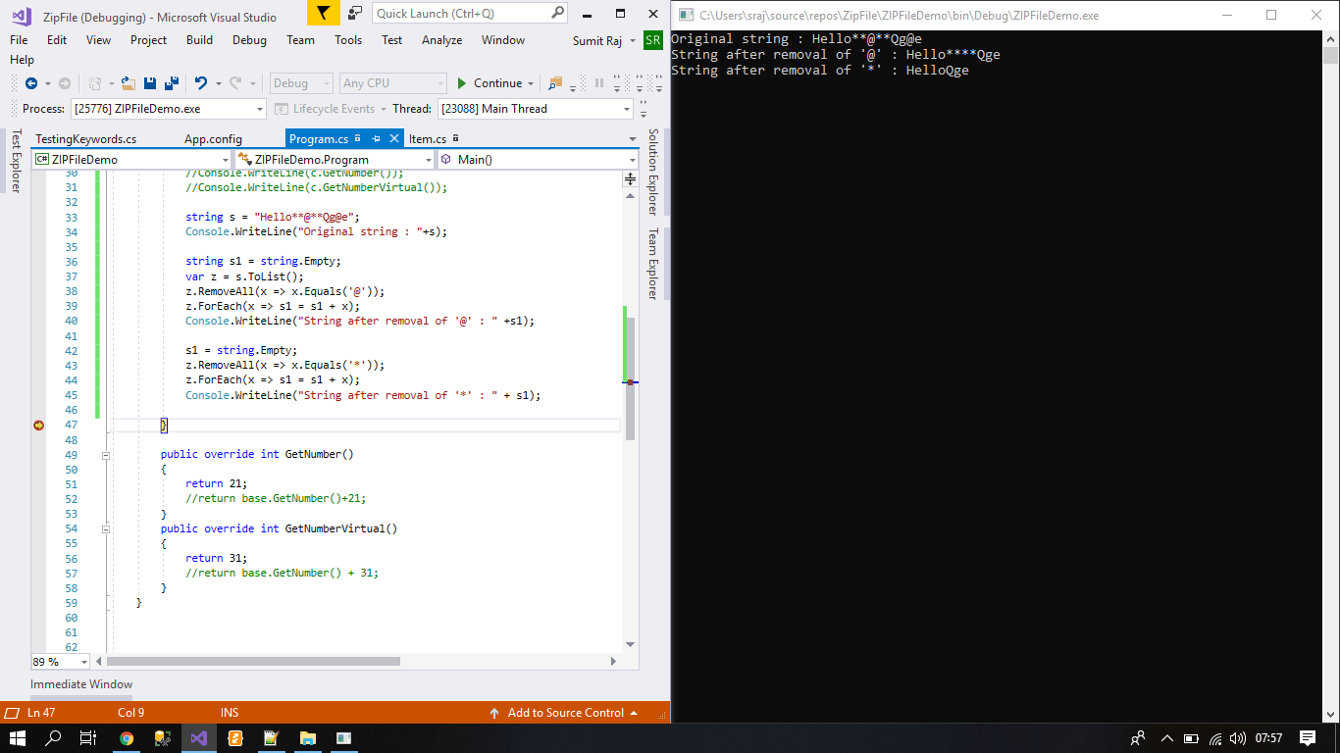The width and height of the screenshot is (1340, 753).
Task: Open the ZIPFileDemo project navigation dropdown
Action: [x=131, y=159]
